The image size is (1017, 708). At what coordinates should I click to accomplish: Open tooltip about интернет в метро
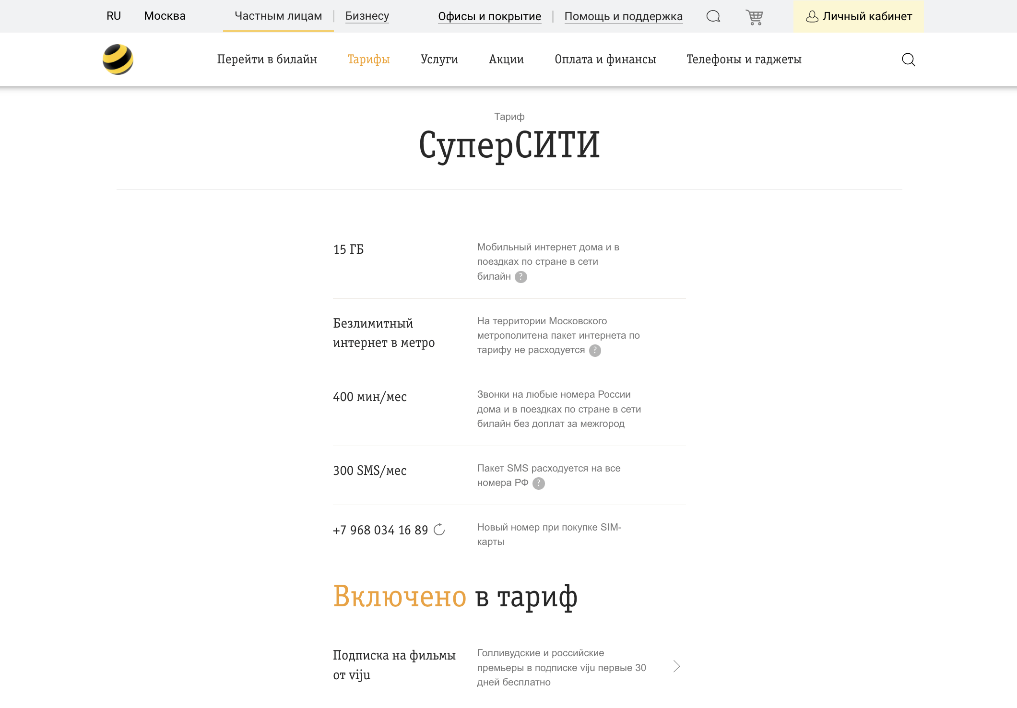[595, 351]
